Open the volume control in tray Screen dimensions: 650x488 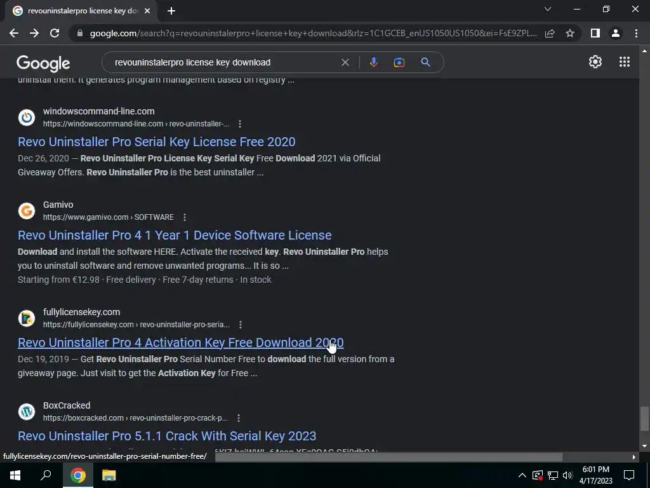567,475
